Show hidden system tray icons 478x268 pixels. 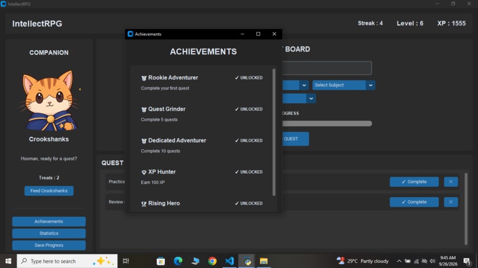pos(399,261)
